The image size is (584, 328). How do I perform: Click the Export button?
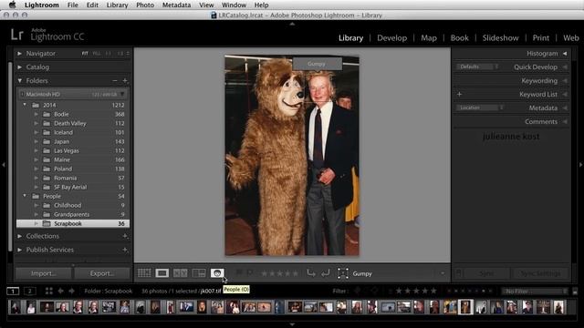click(x=102, y=273)
